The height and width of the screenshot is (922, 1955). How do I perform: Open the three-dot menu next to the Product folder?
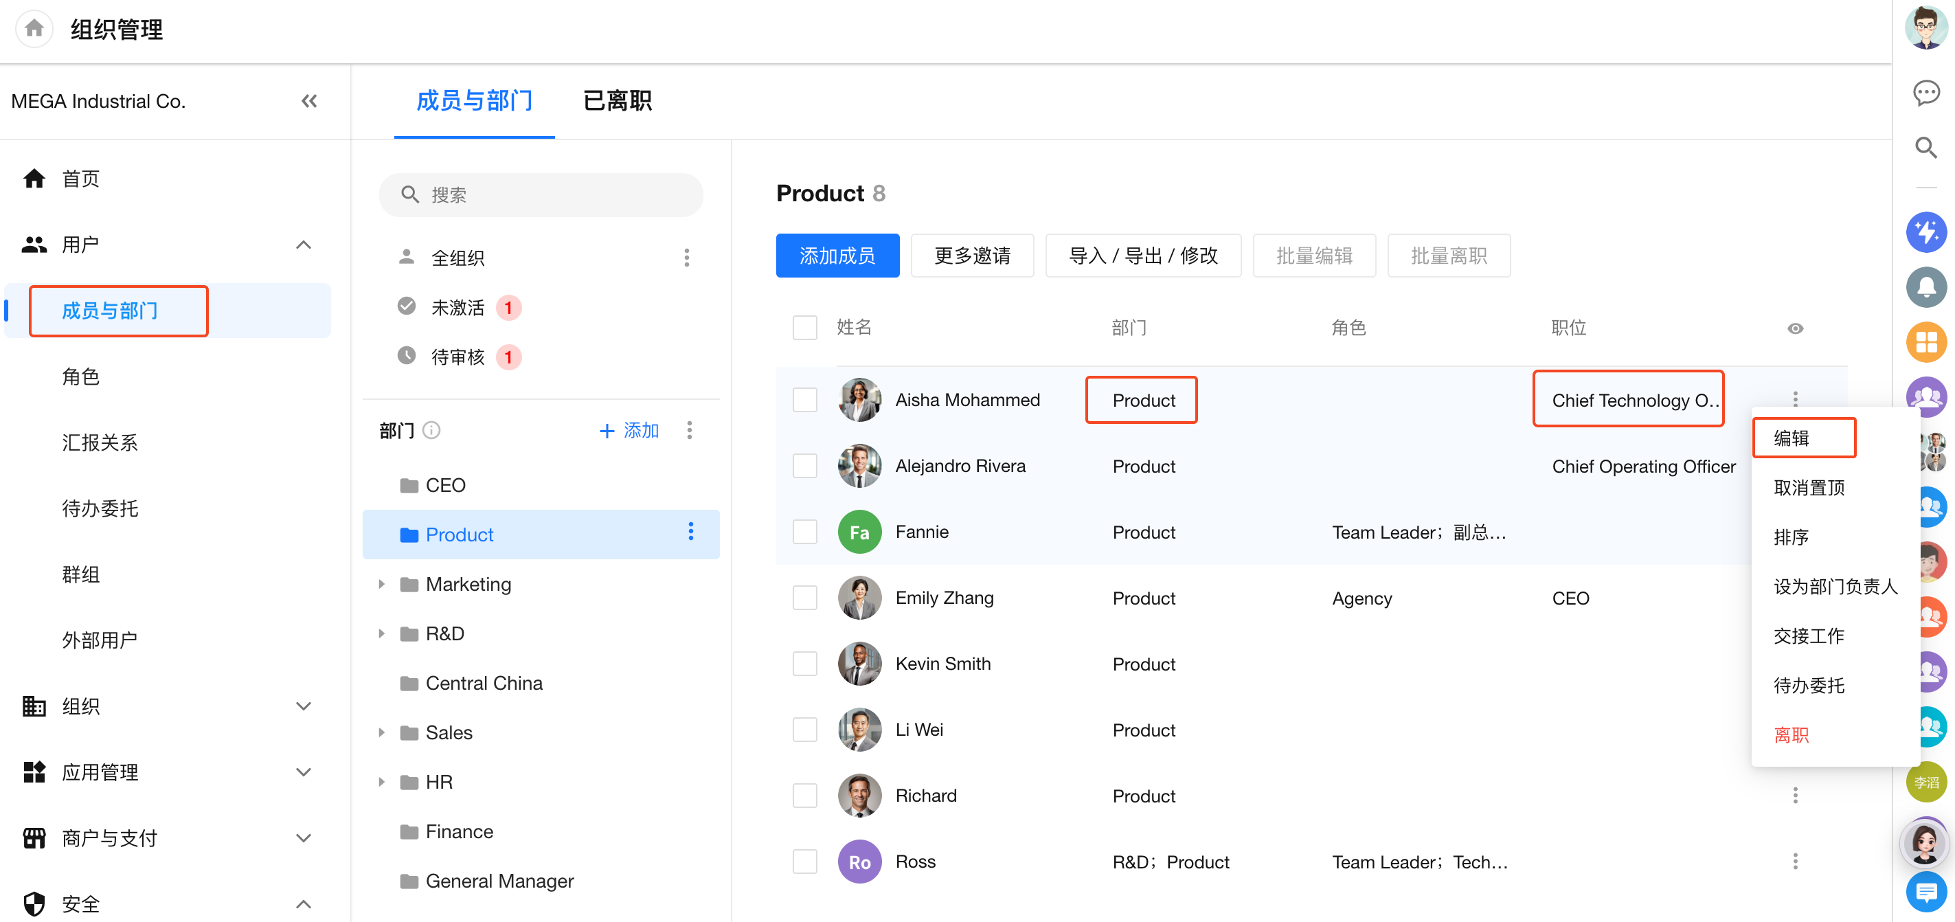pos(690,531)
